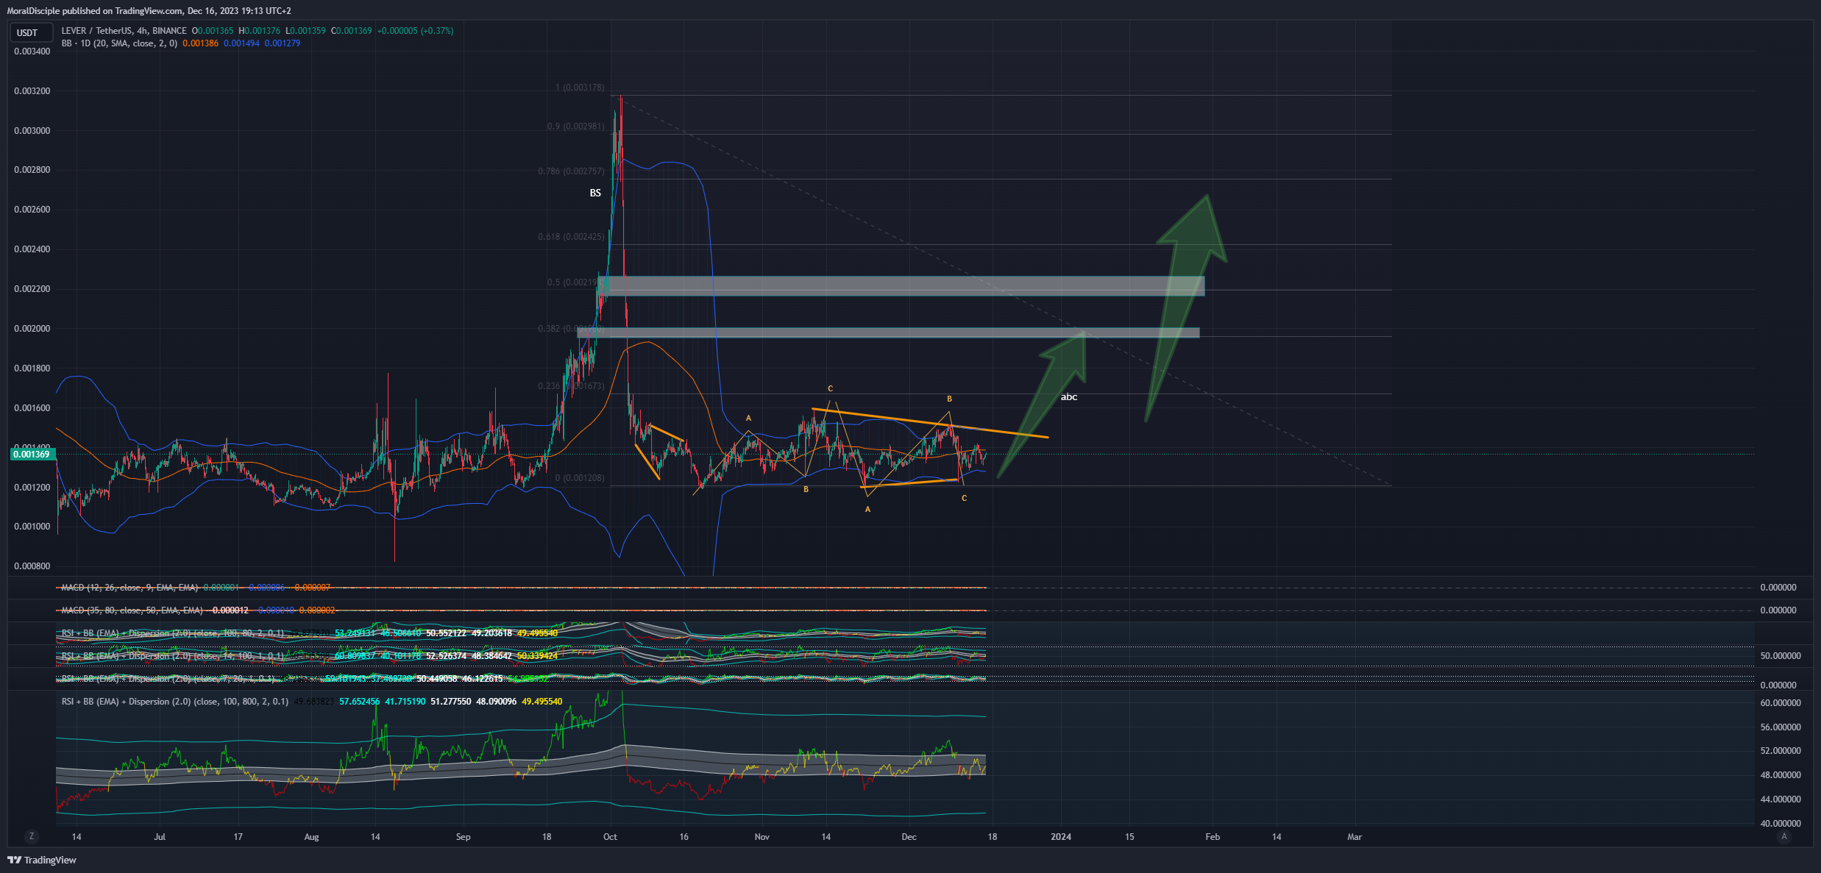Screen dimensions: 1821x873
Task: Select the RSI + BB legend with 100, 800 settings
Action: pyautogui.click(x=175, y=702)
